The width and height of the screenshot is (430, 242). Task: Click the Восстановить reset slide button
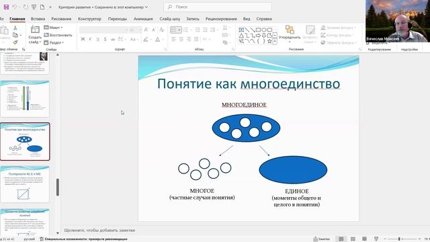coord(58,35)
